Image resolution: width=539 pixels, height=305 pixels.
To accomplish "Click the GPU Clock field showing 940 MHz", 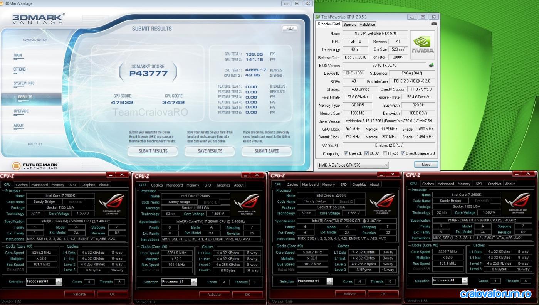I will [353, 129].
